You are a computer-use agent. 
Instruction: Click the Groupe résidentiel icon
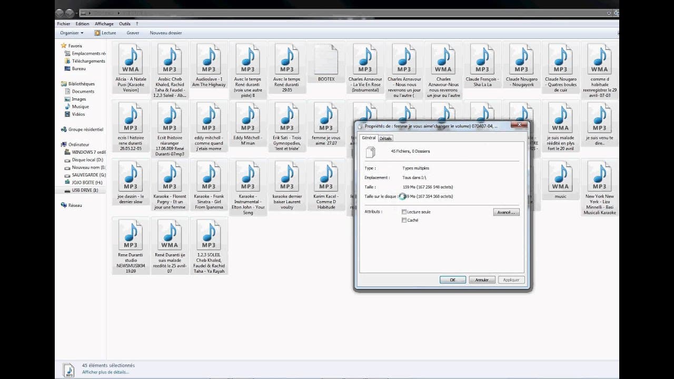64,129
